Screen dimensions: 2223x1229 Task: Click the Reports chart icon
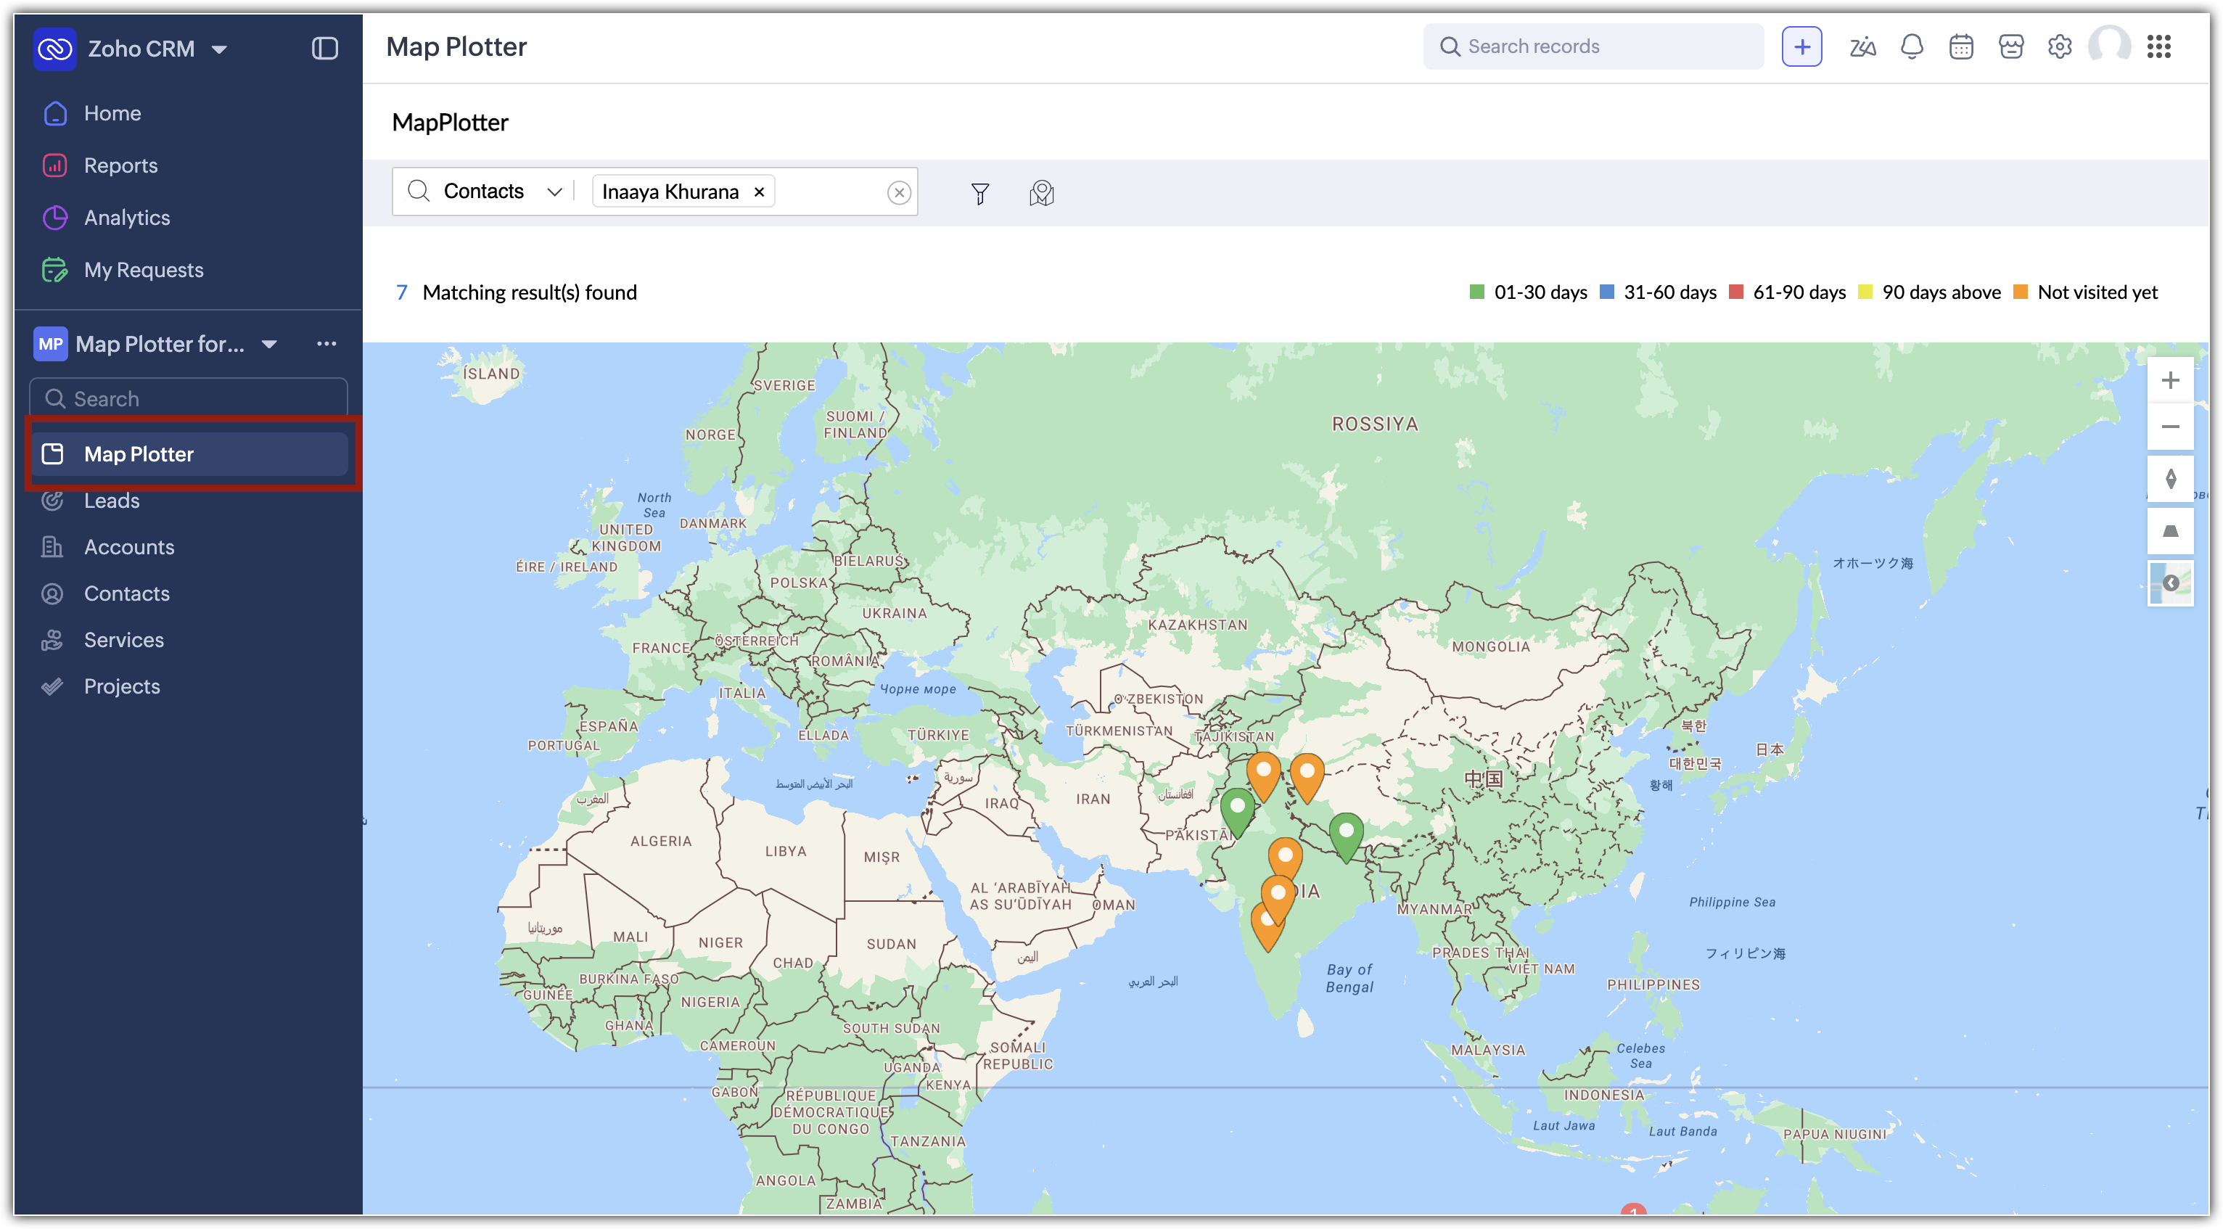coord(55,165)
